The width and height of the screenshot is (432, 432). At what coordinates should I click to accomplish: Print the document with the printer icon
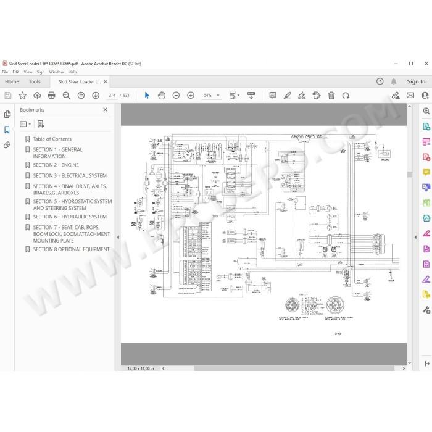[51, 95]
